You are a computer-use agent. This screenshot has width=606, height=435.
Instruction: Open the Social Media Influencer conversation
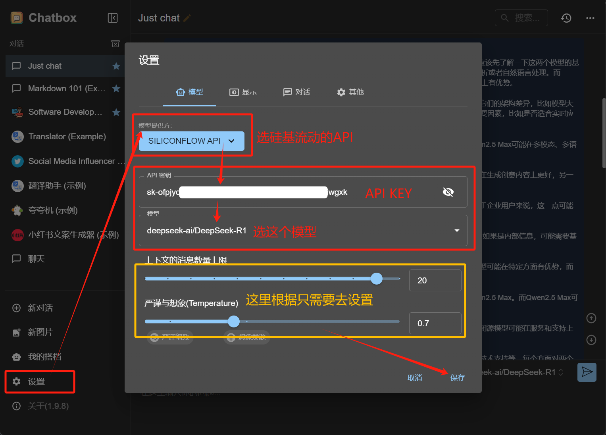pos(65,161)
